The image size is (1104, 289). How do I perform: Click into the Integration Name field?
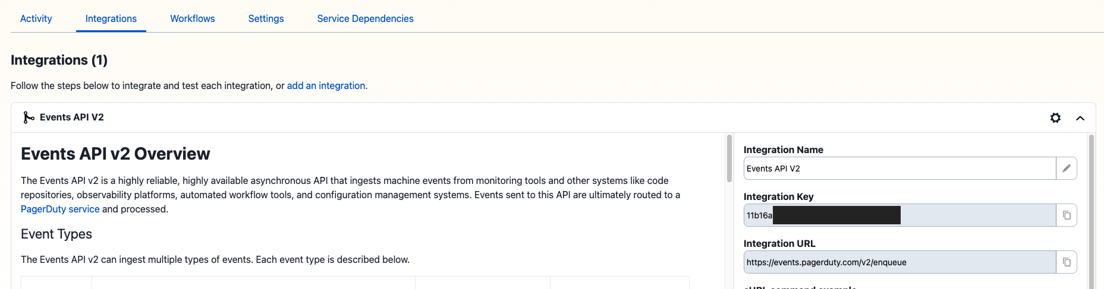pyautogui.click(x=899, y=169)
